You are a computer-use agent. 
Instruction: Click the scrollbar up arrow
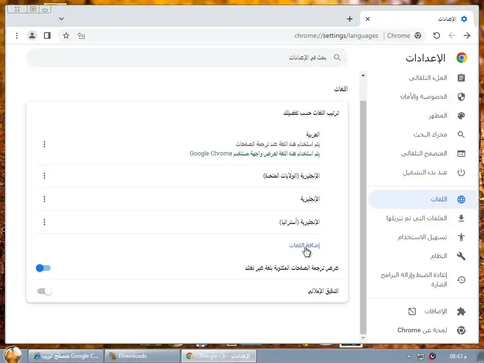(363, 75)
